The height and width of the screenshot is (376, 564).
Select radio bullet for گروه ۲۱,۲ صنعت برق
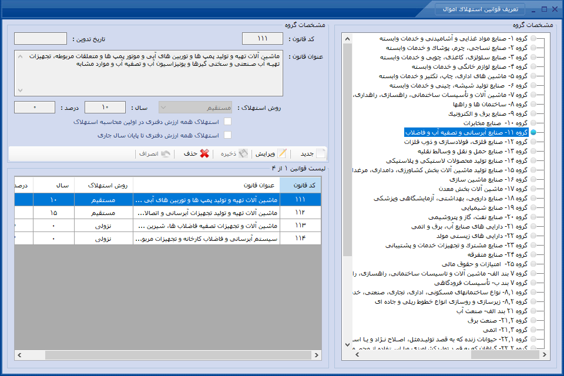533,321
